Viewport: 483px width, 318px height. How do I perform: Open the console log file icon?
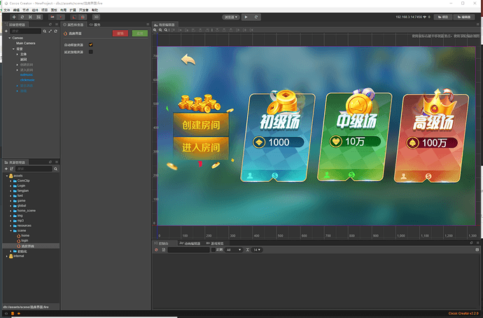click(164, 250)
